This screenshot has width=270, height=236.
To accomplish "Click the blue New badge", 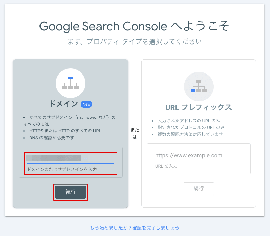I will 86,104.
